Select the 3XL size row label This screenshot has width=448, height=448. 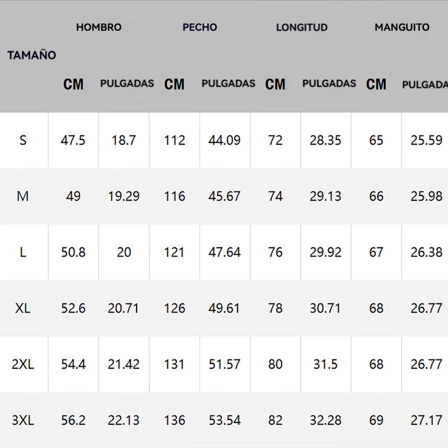click(x=23, y=420)
